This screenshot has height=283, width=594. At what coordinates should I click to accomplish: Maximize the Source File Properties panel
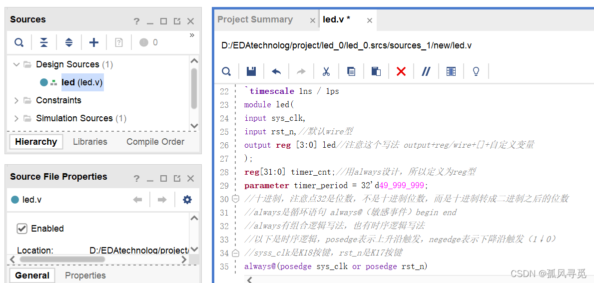tap(164, 178)
